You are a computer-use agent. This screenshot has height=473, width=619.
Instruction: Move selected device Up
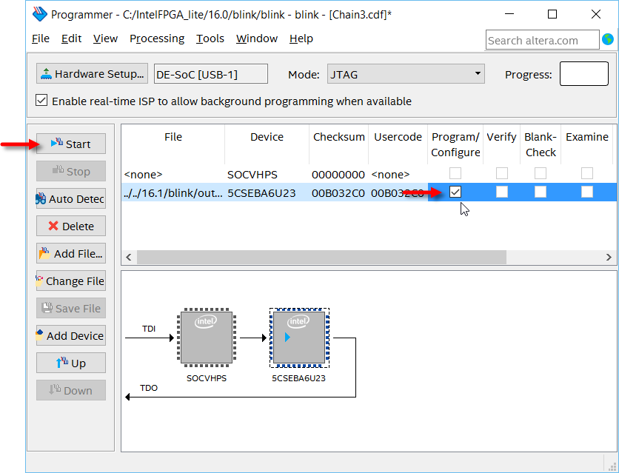(71, 363)
